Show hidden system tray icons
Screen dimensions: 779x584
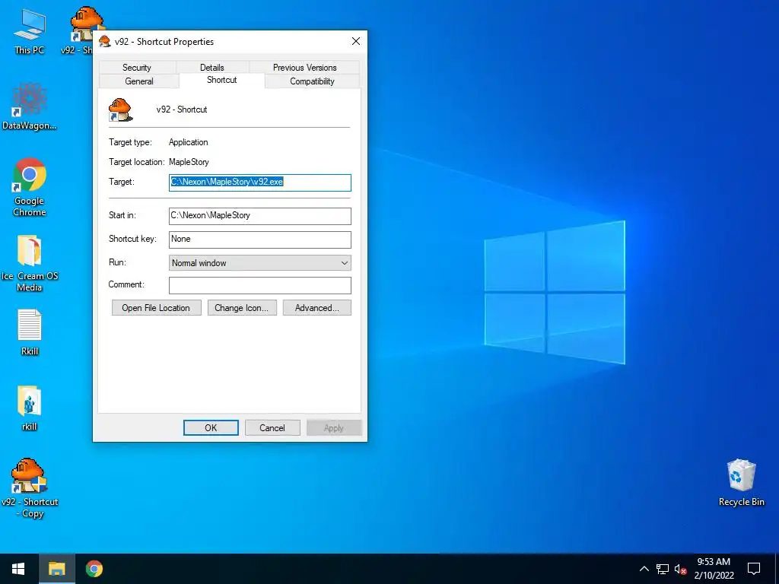[644, 569]
